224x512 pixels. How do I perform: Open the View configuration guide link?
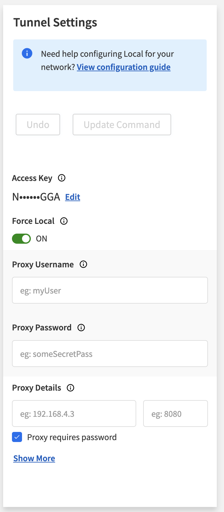point(123,67)
